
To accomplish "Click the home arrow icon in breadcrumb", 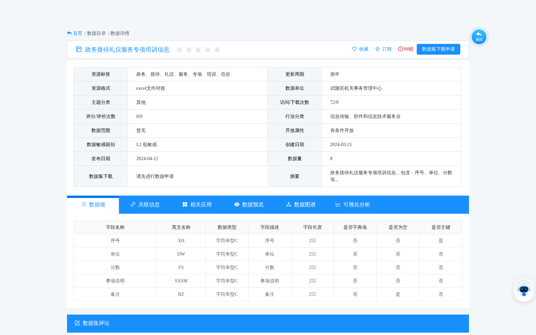I will [x=69, y=33].
